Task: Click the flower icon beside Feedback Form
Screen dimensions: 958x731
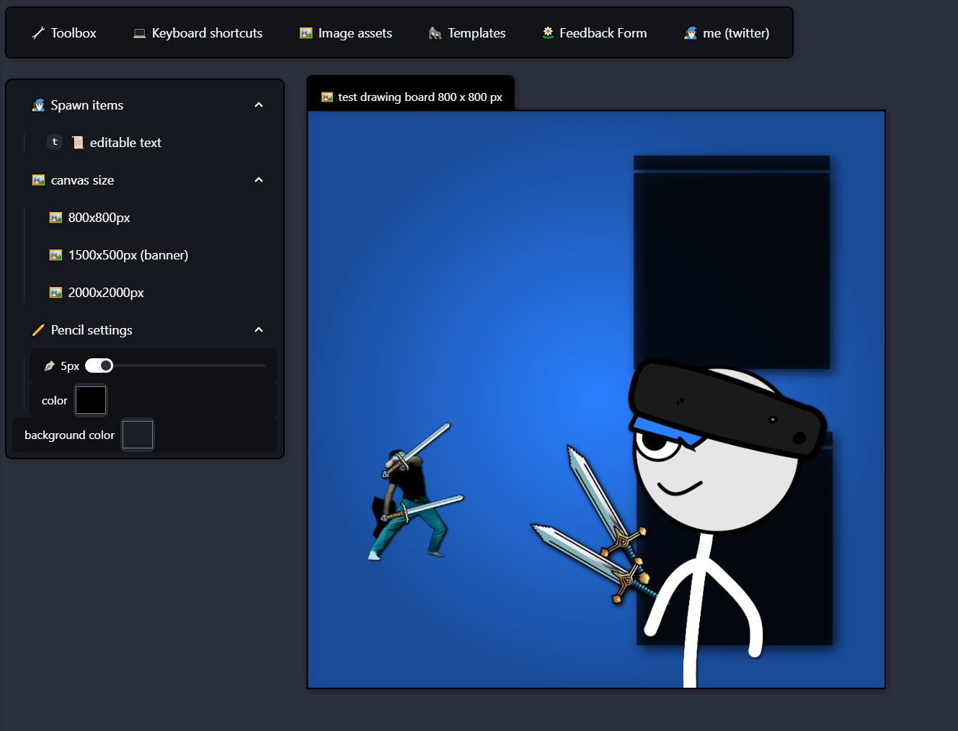Action: [548, 32]
